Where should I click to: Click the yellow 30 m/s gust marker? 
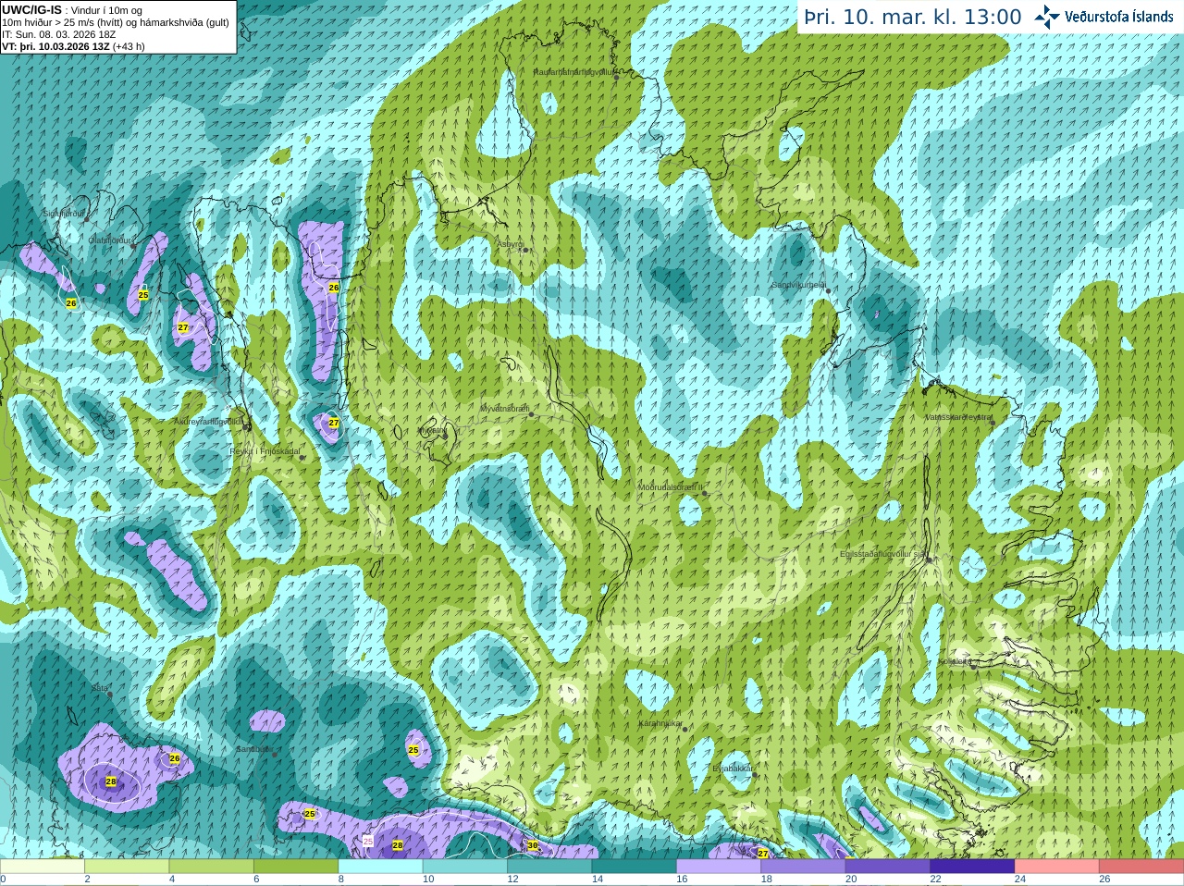click(x=533, y=845)
